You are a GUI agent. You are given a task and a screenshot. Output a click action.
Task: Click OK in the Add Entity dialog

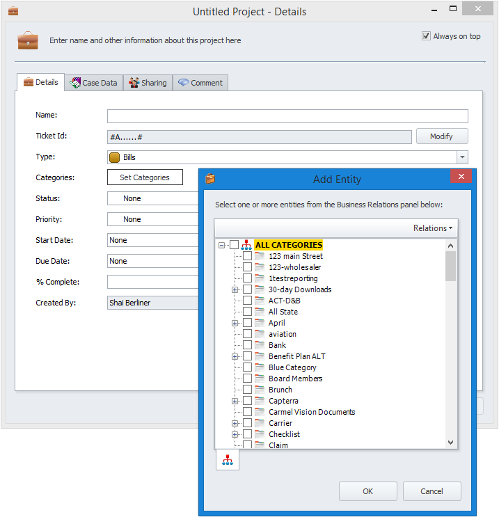tap(367, 491)
